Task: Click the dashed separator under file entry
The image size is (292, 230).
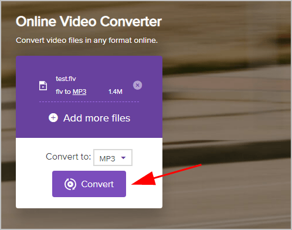Action: 89,102
